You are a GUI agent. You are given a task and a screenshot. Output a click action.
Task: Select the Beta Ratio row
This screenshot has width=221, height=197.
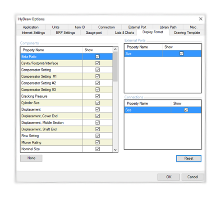[66, 57]
